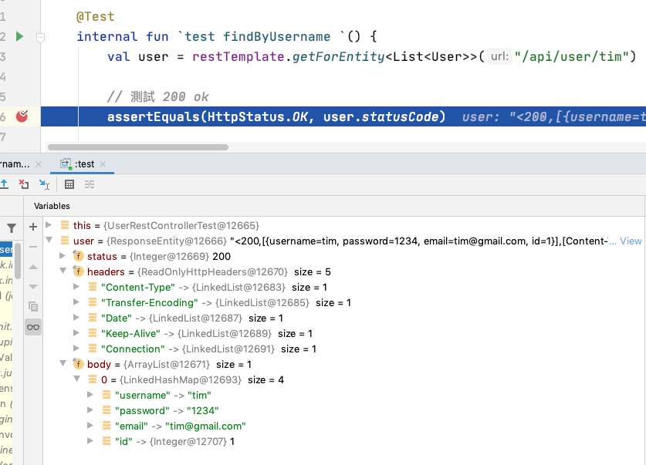Click the duplicate watch copy icon
This screenshot has width=646, height=465.
click(33, 307)
